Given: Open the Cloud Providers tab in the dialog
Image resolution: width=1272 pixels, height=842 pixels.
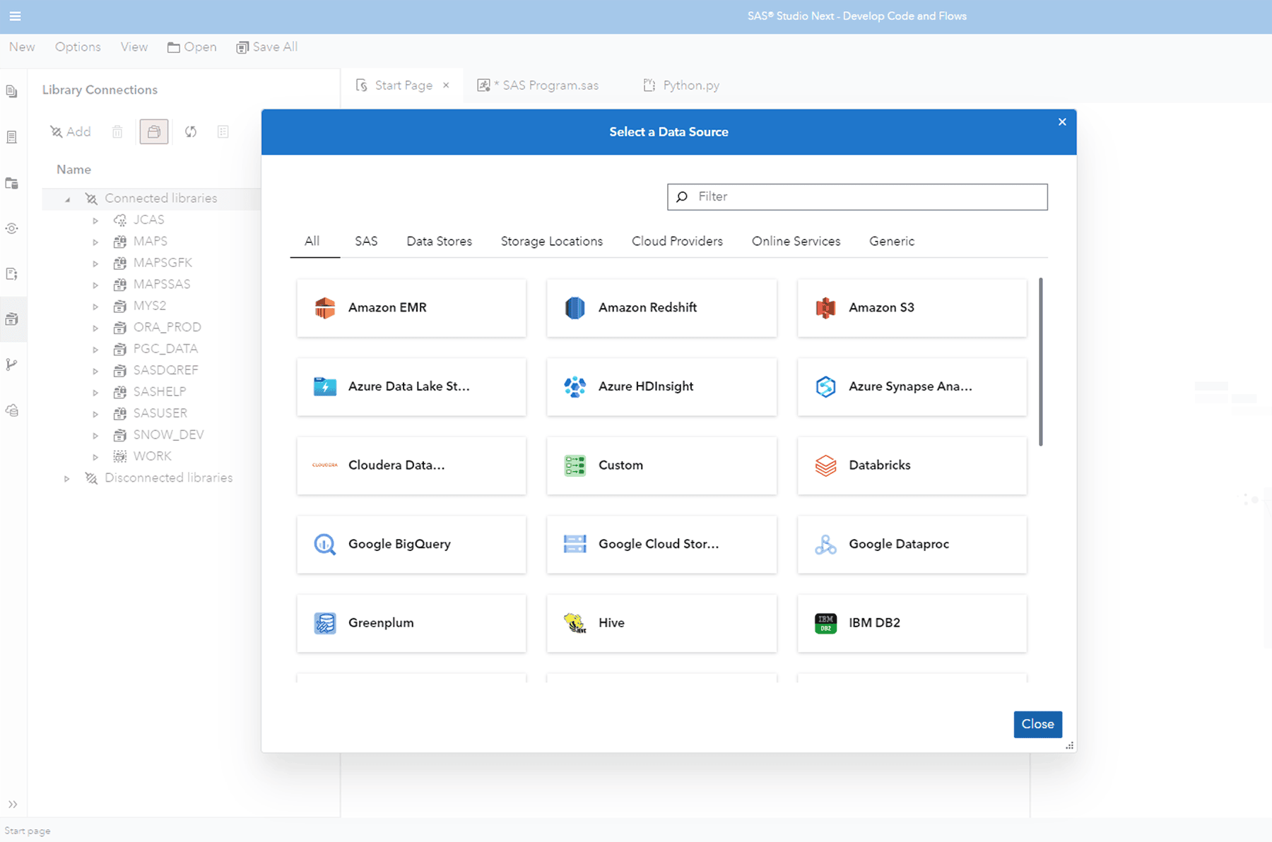Looking at the screenshot, I should (676, 241).
